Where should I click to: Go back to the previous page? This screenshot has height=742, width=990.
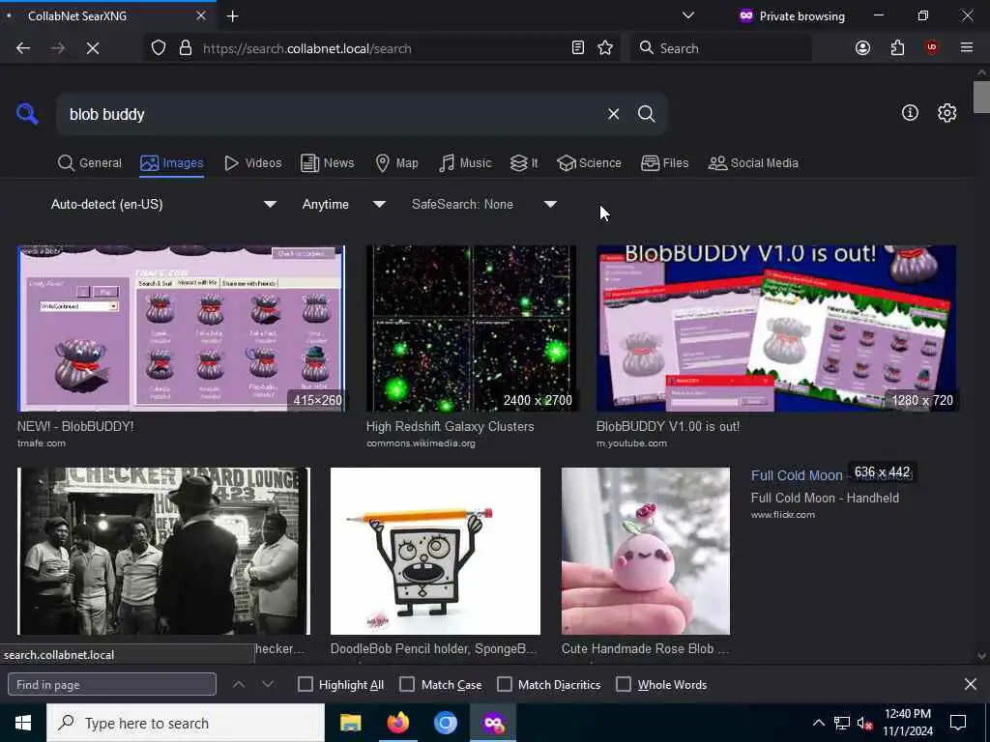click(x=23, y=48)
